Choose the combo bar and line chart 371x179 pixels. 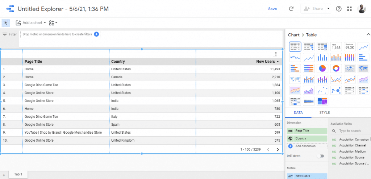[309, 79]
